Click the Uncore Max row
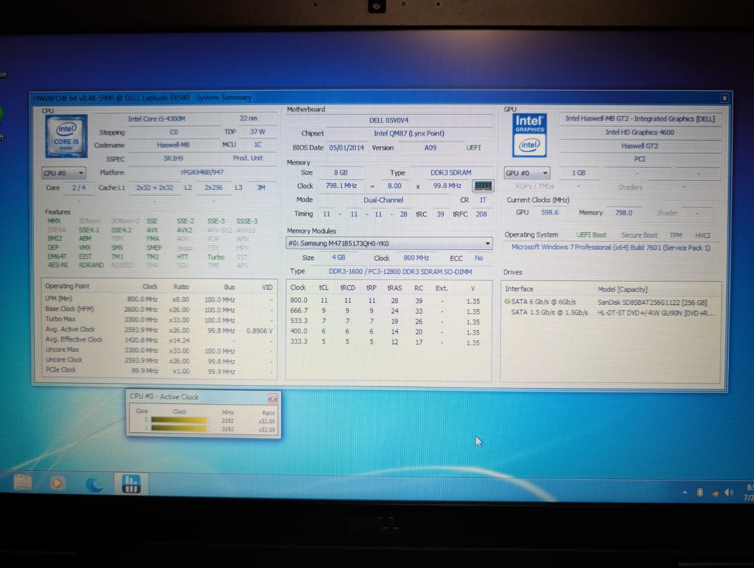Viewport: 754px width, 568px height. (159, 351)
